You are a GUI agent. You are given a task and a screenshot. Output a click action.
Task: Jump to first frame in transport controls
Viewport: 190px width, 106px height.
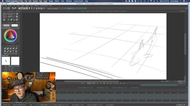point(107,83)
